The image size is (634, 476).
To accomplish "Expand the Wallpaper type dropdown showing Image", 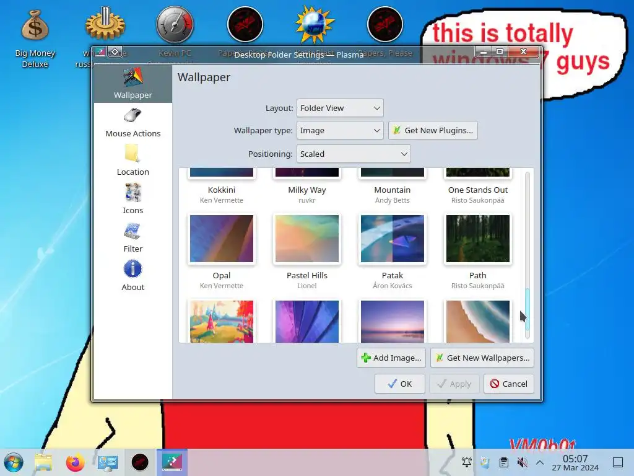I will point(340,130).
